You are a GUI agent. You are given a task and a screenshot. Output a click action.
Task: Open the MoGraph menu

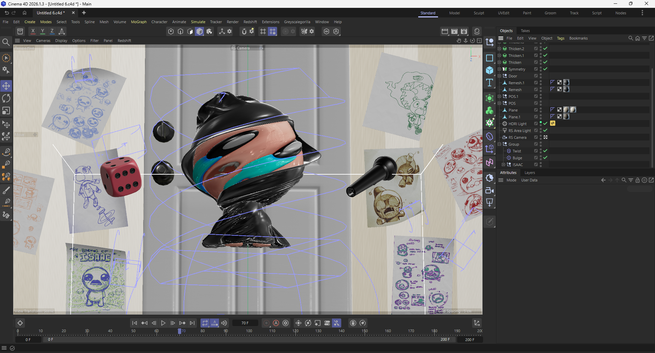139,22
